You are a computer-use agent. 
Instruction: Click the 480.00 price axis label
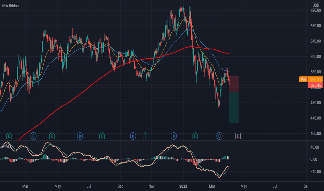316,103
